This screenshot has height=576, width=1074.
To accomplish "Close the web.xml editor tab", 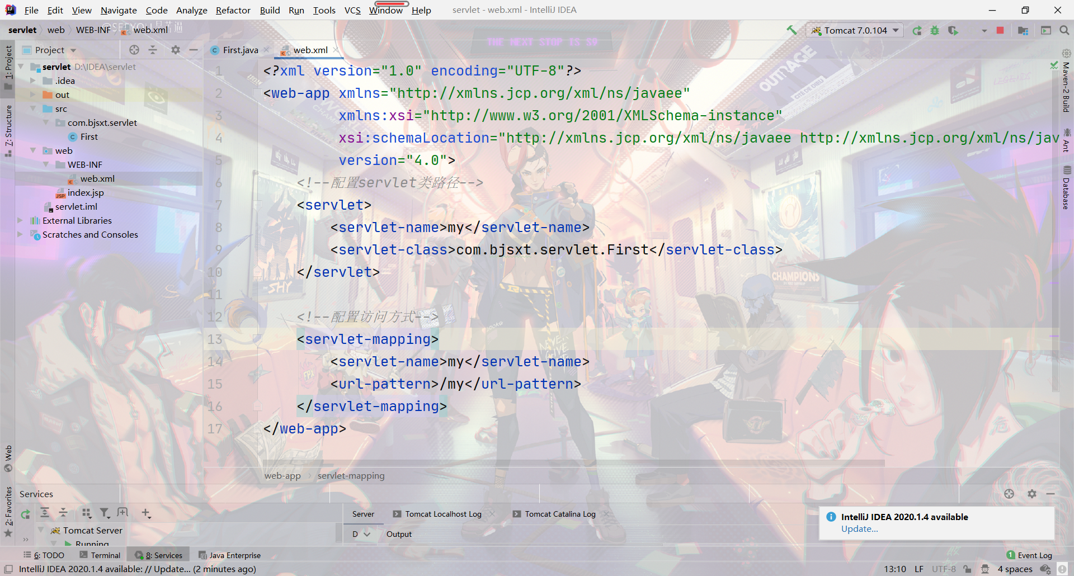I will pos(336,50).
